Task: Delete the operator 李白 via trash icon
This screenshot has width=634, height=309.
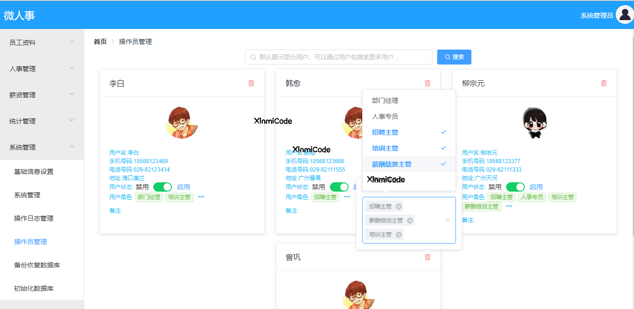Action: click(251, 83)
